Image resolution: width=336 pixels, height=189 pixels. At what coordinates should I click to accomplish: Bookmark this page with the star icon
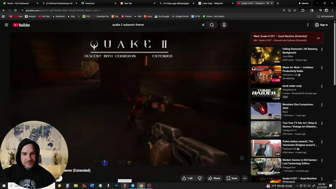(295, 10)
